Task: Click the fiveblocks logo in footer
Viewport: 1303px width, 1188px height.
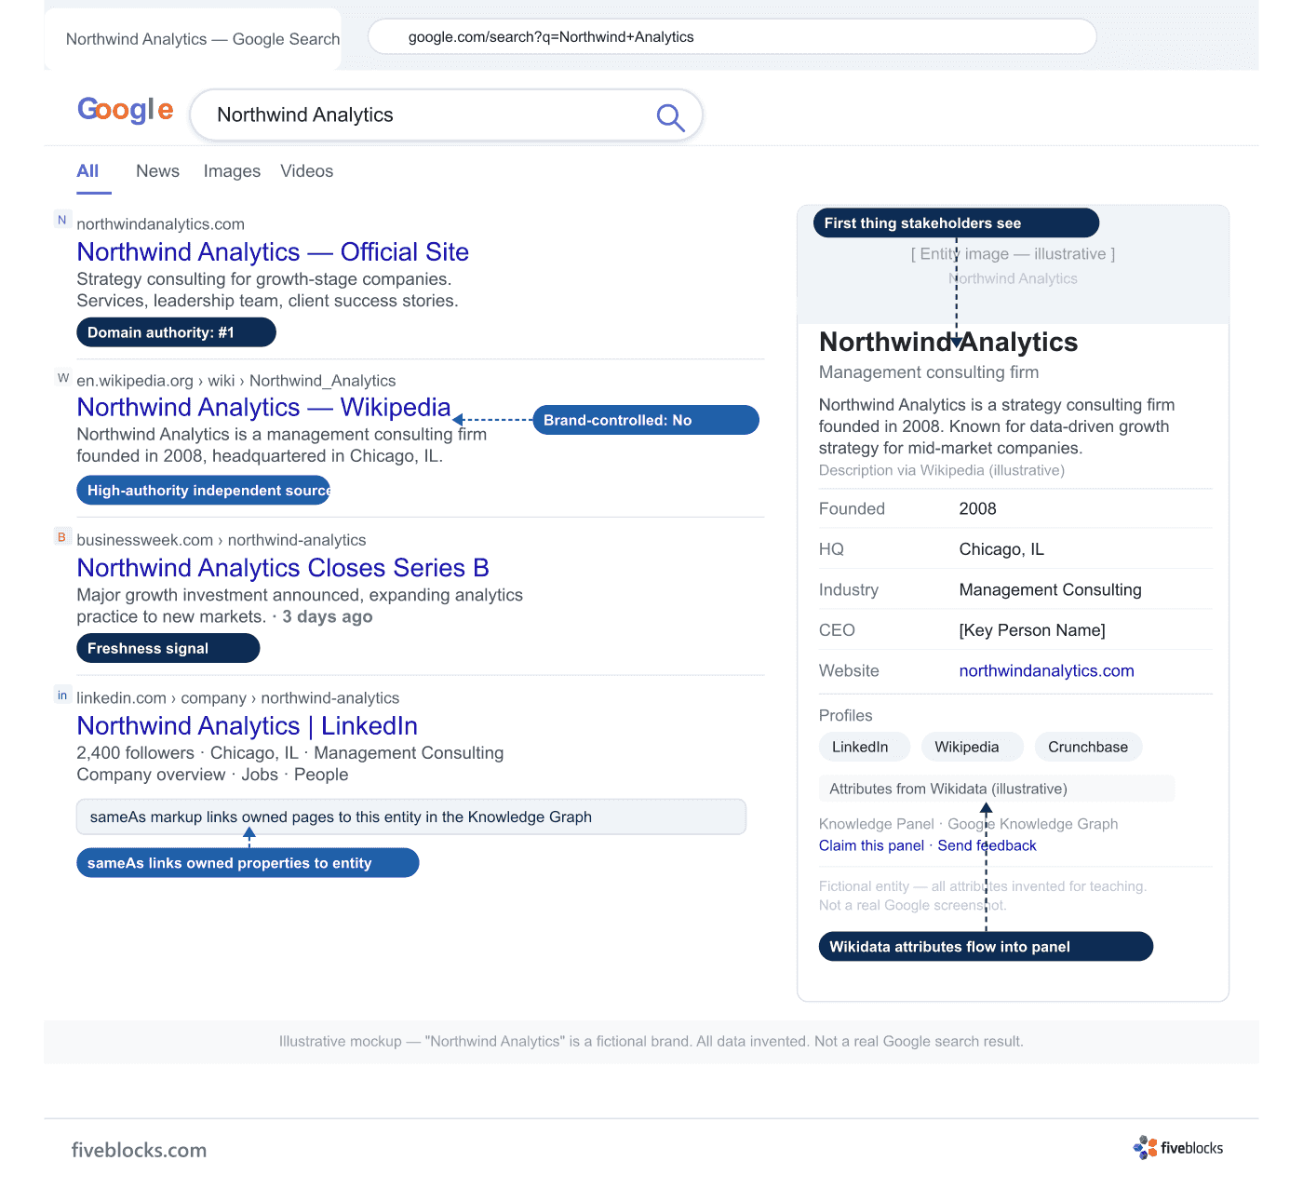Action: click(1178, 1148)
